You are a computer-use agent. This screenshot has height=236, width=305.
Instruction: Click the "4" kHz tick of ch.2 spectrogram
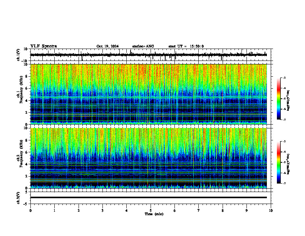tap(27, 164)
